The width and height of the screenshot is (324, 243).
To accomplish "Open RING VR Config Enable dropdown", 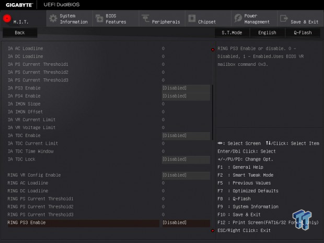I will click(x=186, y=175).
